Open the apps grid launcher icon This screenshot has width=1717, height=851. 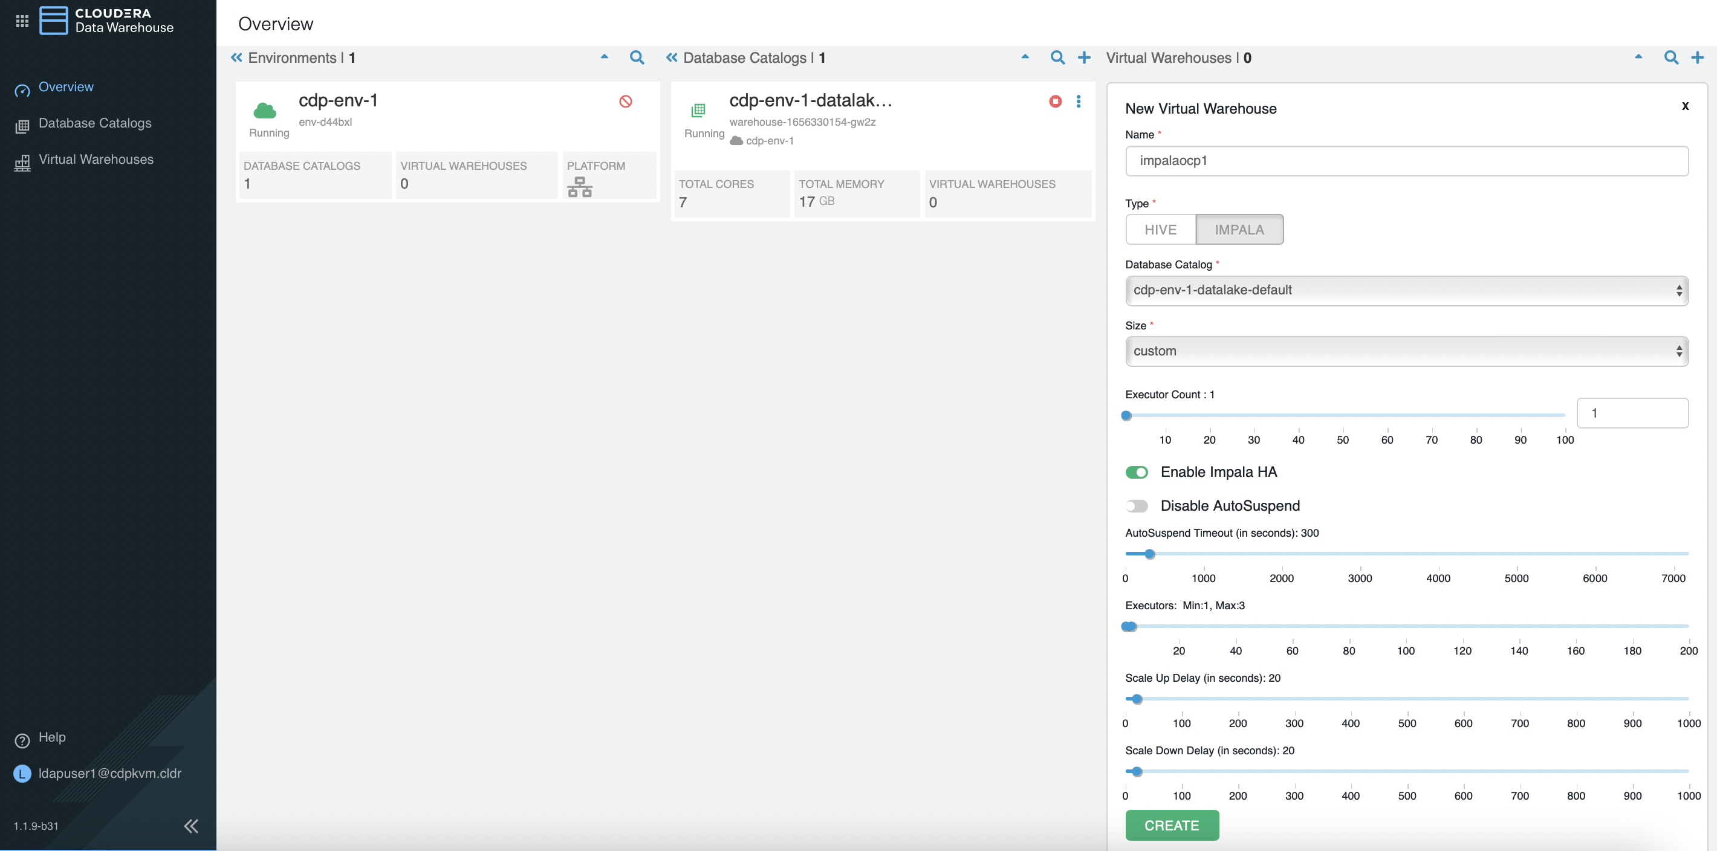(22, 21)
